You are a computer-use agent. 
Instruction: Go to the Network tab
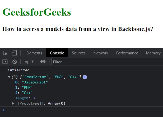click(x=101, y=53)
